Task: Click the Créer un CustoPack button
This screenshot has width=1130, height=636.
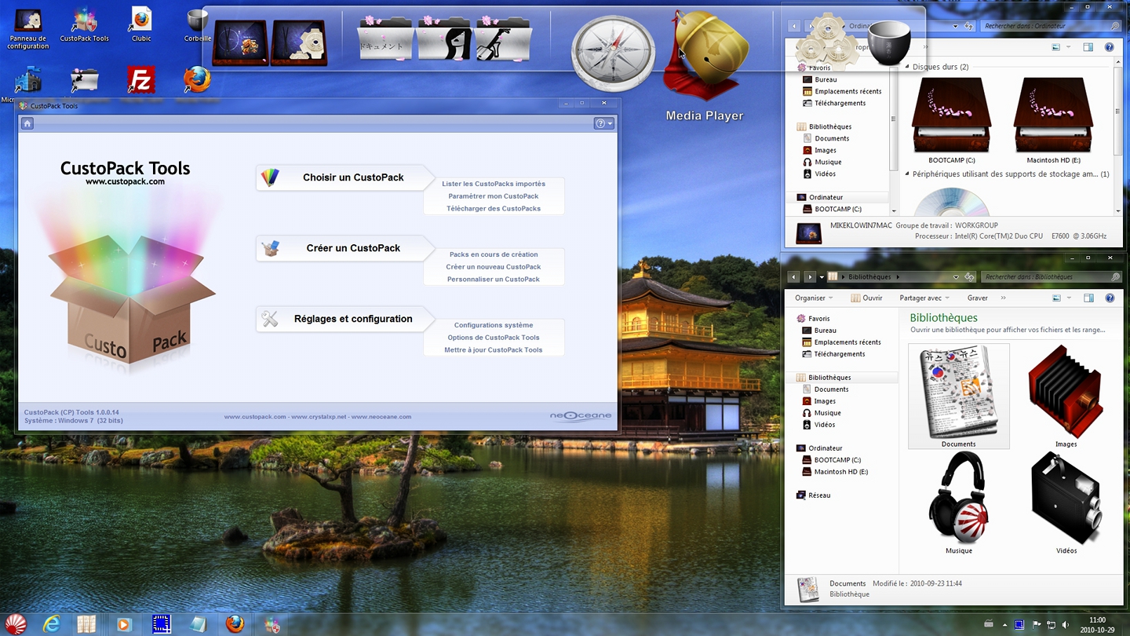Action: [345, 248]
